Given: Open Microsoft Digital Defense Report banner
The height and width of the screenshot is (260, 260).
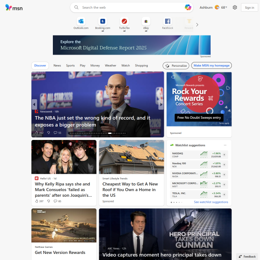Looking at the screenshot, I should (132, 45).
